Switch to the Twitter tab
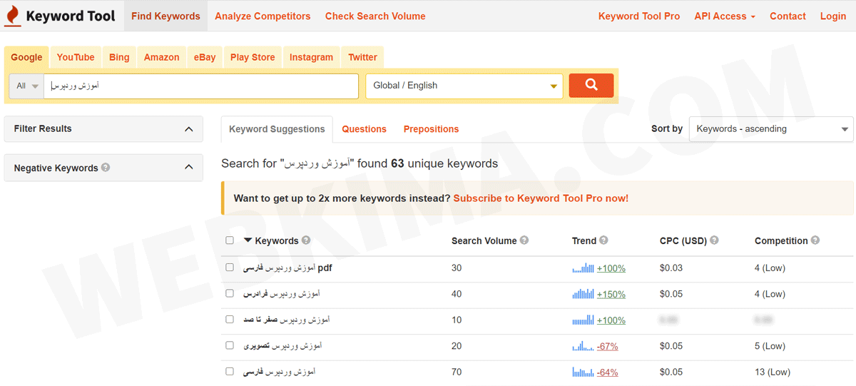 tap(363, 57)
